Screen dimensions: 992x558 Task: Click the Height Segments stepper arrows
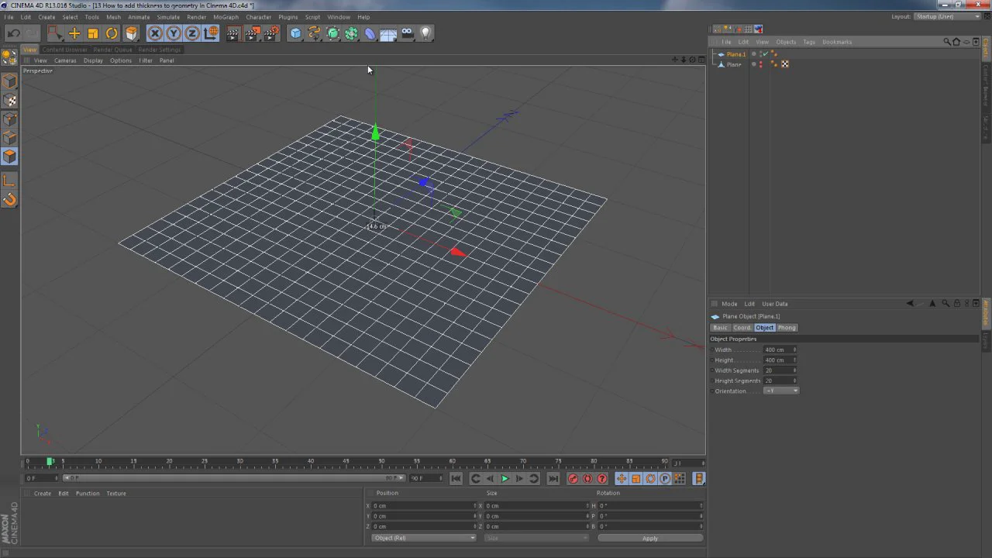click(x=795, y=381)
